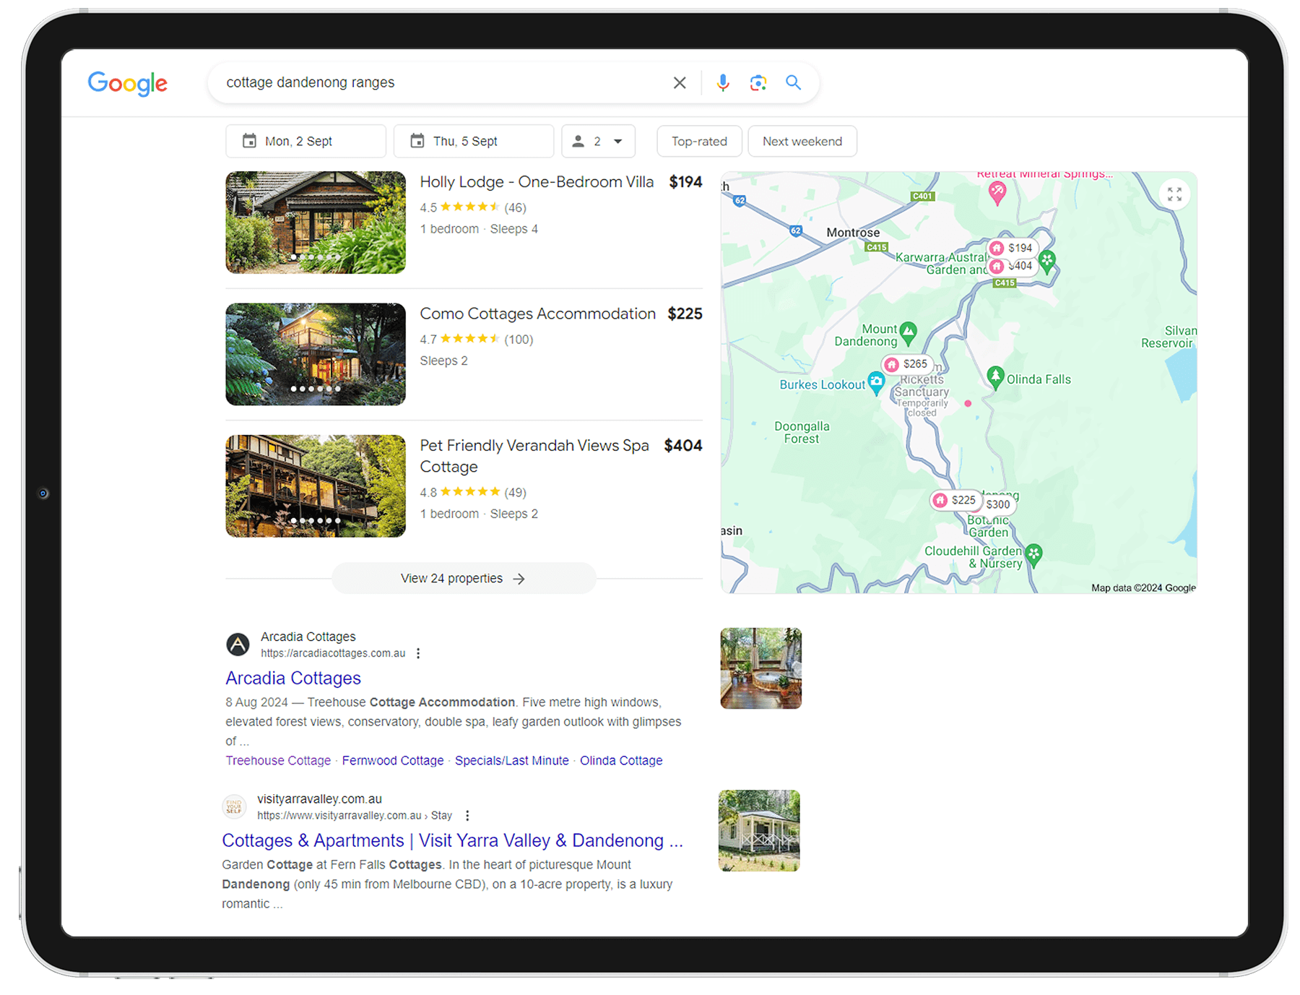
Task: Submit search with the magnifying glass icon
Action: coord(793,82)
